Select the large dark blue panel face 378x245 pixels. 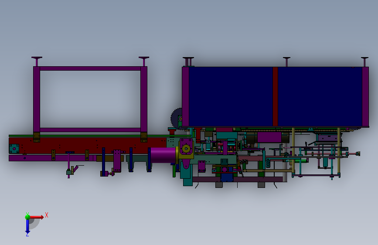click(x=231, y=96)
